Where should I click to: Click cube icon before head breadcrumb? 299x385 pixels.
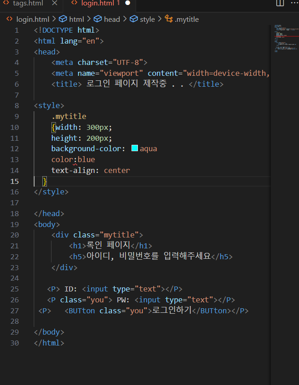[98, 19]
